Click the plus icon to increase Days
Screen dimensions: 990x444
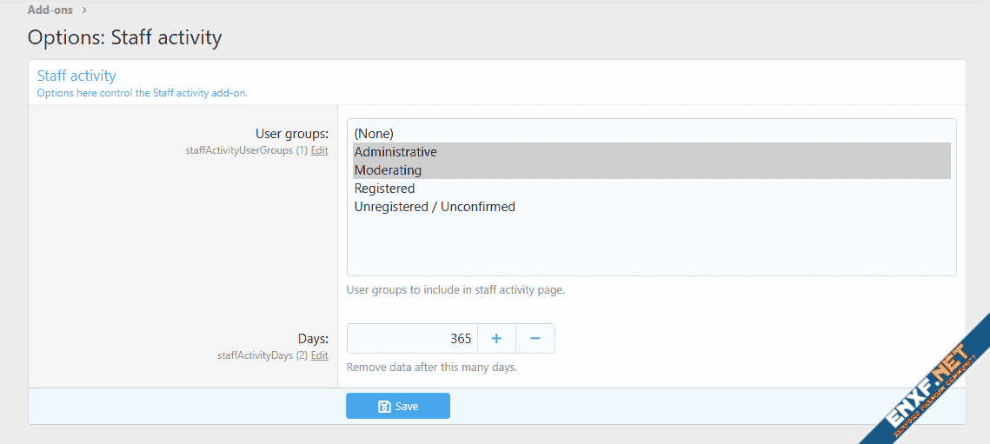tap(496, 339)
